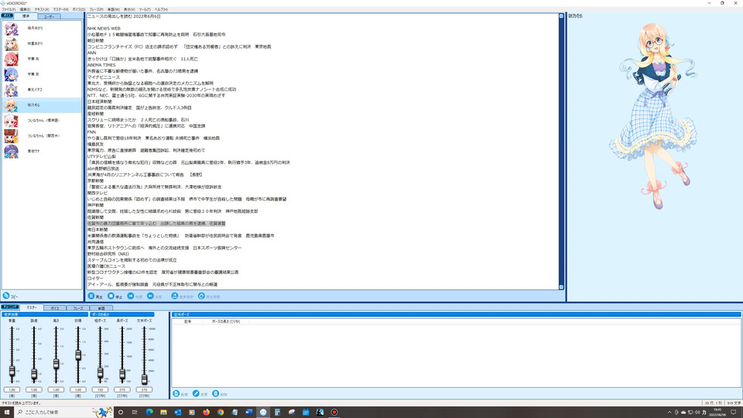Click the ロイター line in text
The width and height of the screenshot is (743, 418).
coord(94,278)
